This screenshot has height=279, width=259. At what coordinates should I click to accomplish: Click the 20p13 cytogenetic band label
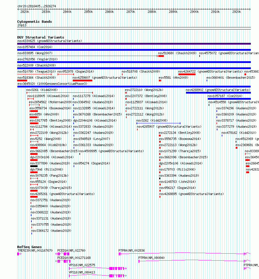[x=22, y=25]
